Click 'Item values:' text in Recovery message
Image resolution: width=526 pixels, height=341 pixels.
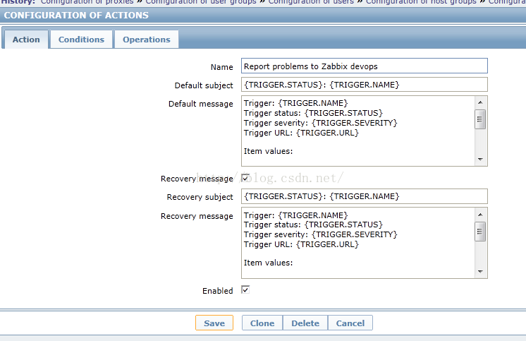coord(268,263)
